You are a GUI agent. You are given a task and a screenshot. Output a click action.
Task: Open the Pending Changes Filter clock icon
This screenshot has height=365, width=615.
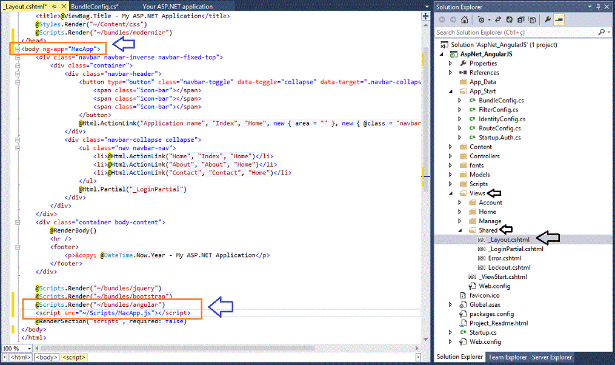coord(481,19)
